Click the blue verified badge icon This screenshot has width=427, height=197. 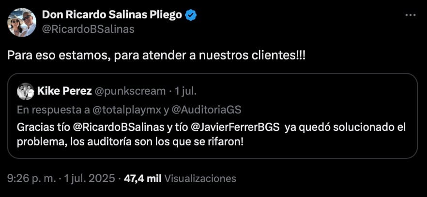click(x=191, y=15)
